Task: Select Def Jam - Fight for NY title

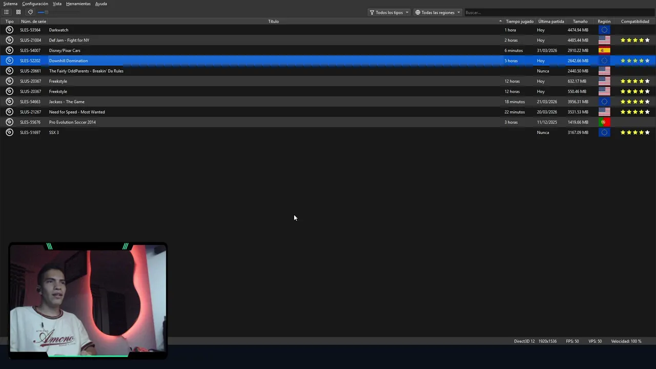Action: (69, 40)
